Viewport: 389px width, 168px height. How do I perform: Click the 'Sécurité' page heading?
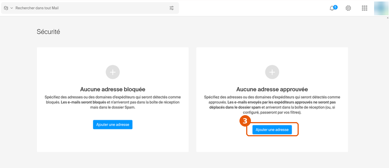48,32
